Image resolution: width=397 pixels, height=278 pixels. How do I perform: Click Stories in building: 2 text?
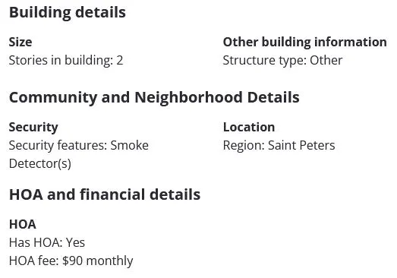coord(66,61)
